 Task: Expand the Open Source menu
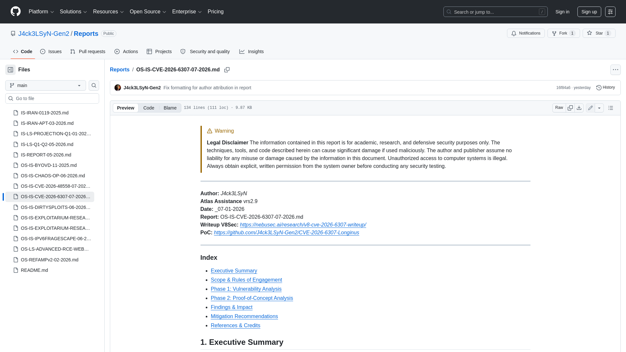pos(148,12)
